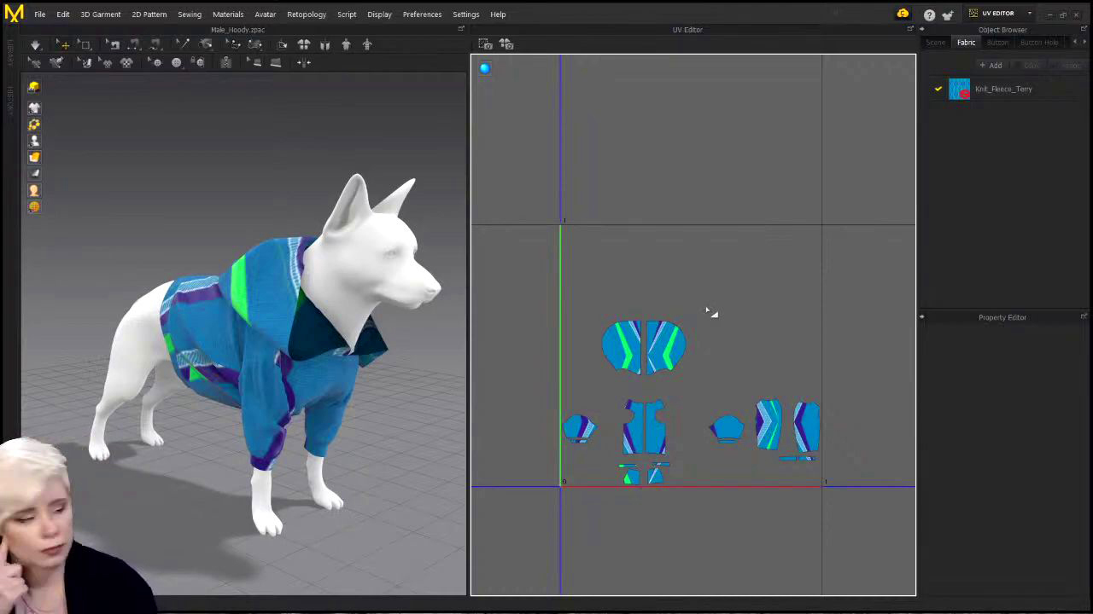Toggle the blue sphere UV display button
This screenshot has width=1093, height=614.
(485, 68)
